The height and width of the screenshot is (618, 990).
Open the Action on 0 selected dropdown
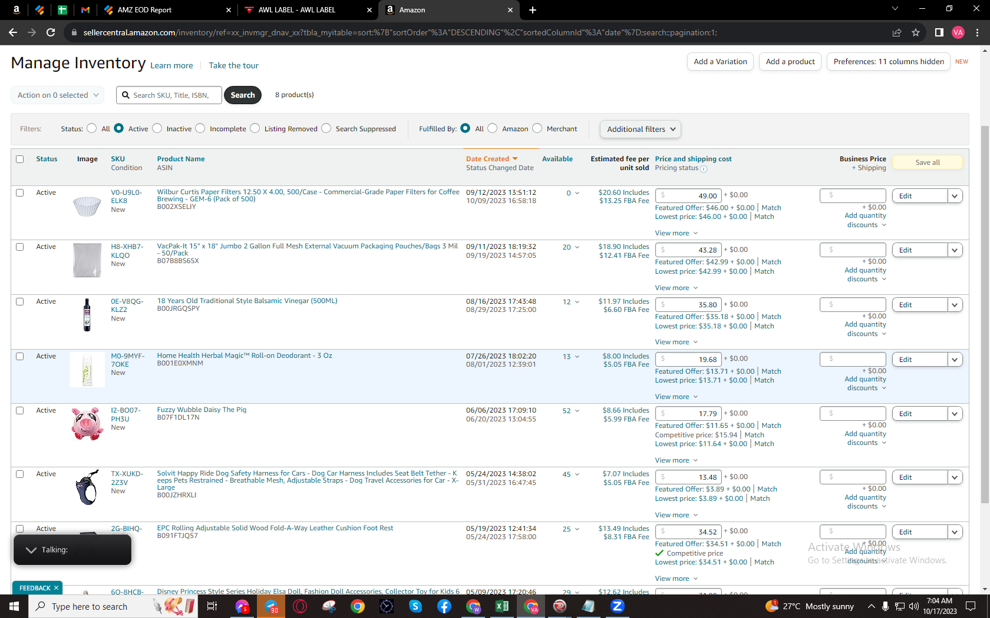pyautogui.click(x=58, y=95)
